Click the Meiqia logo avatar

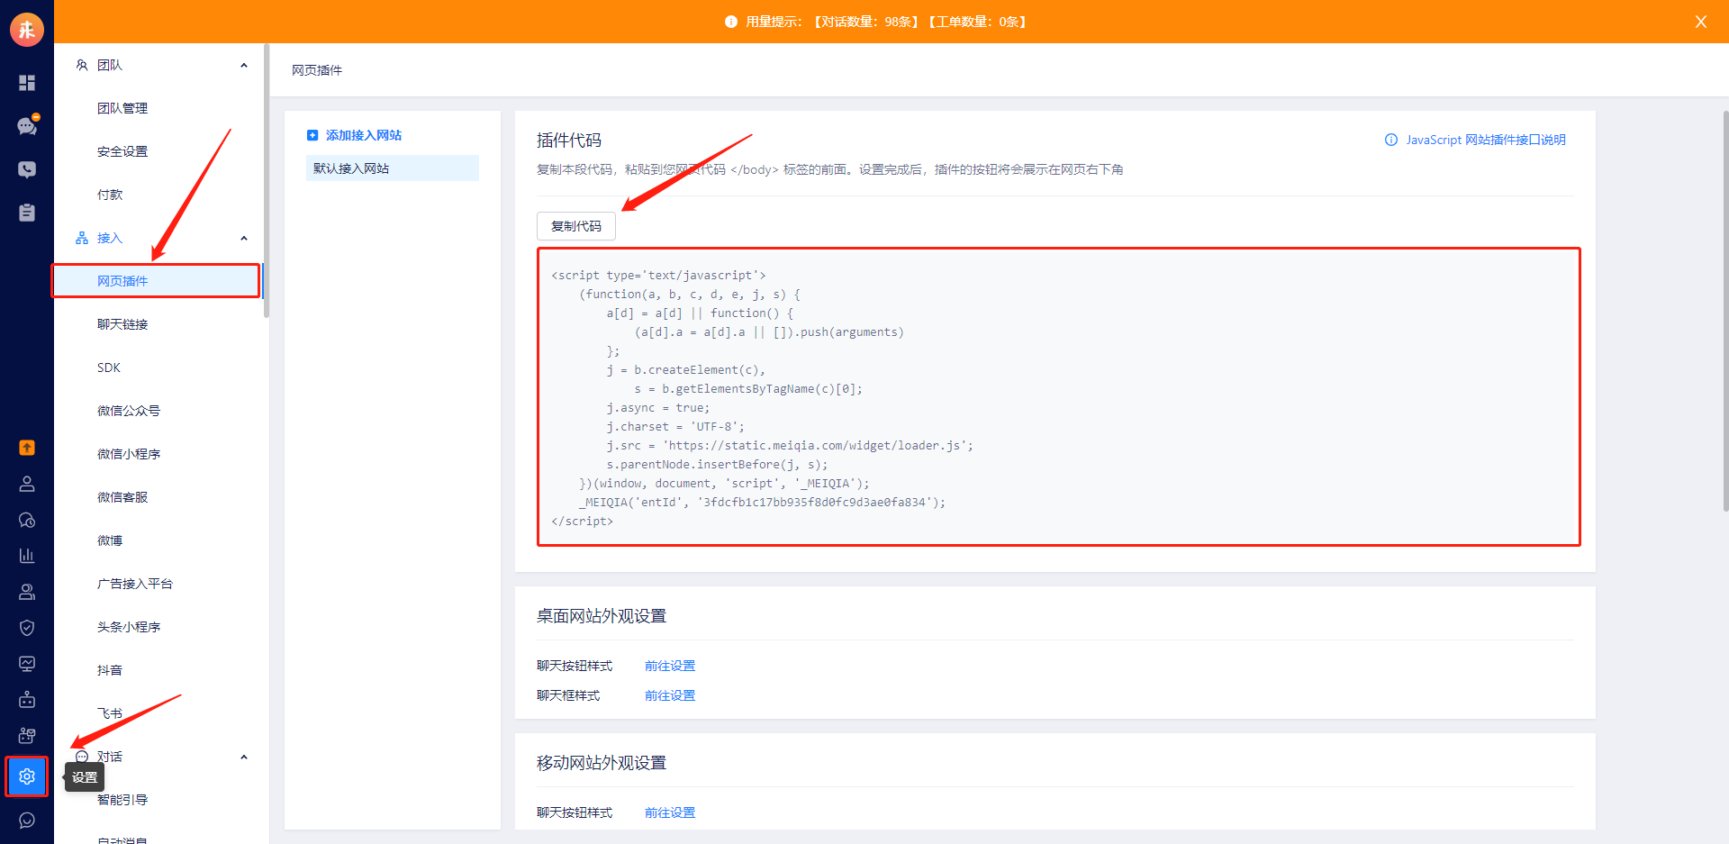(x=27, y=30)
